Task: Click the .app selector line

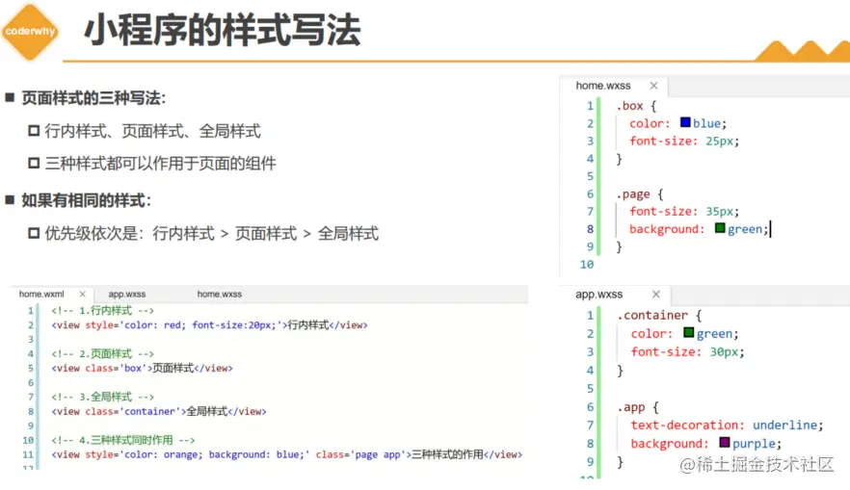Action: 638,407
